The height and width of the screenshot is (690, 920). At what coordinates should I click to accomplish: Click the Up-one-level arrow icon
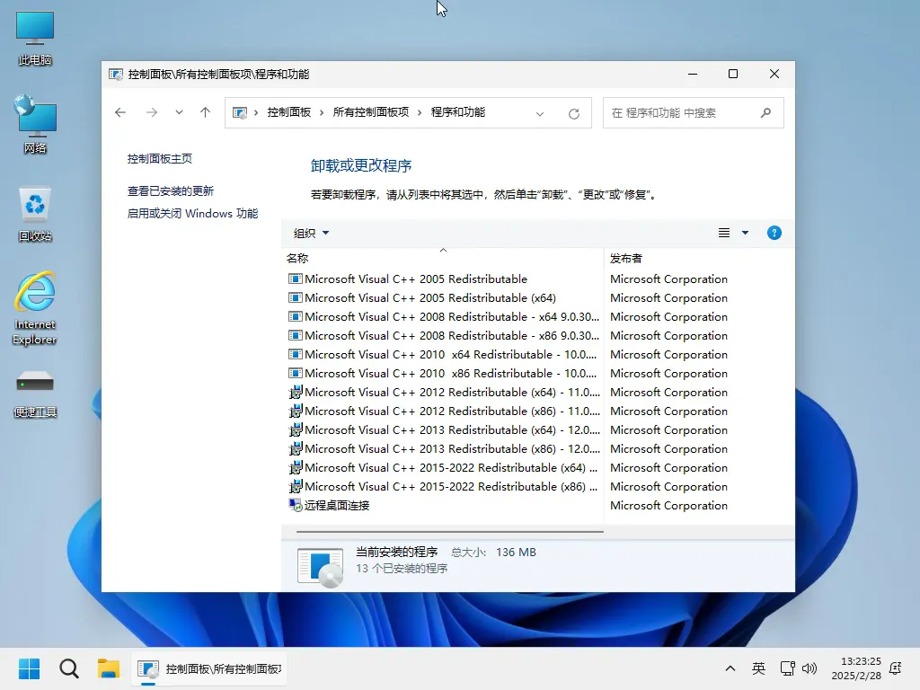pos(205,112)
